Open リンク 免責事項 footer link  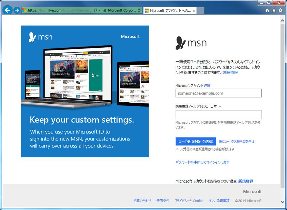(219, 201)
